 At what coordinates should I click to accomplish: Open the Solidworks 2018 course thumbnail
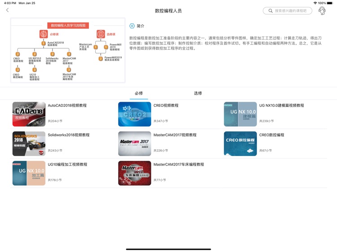[29, 143]
